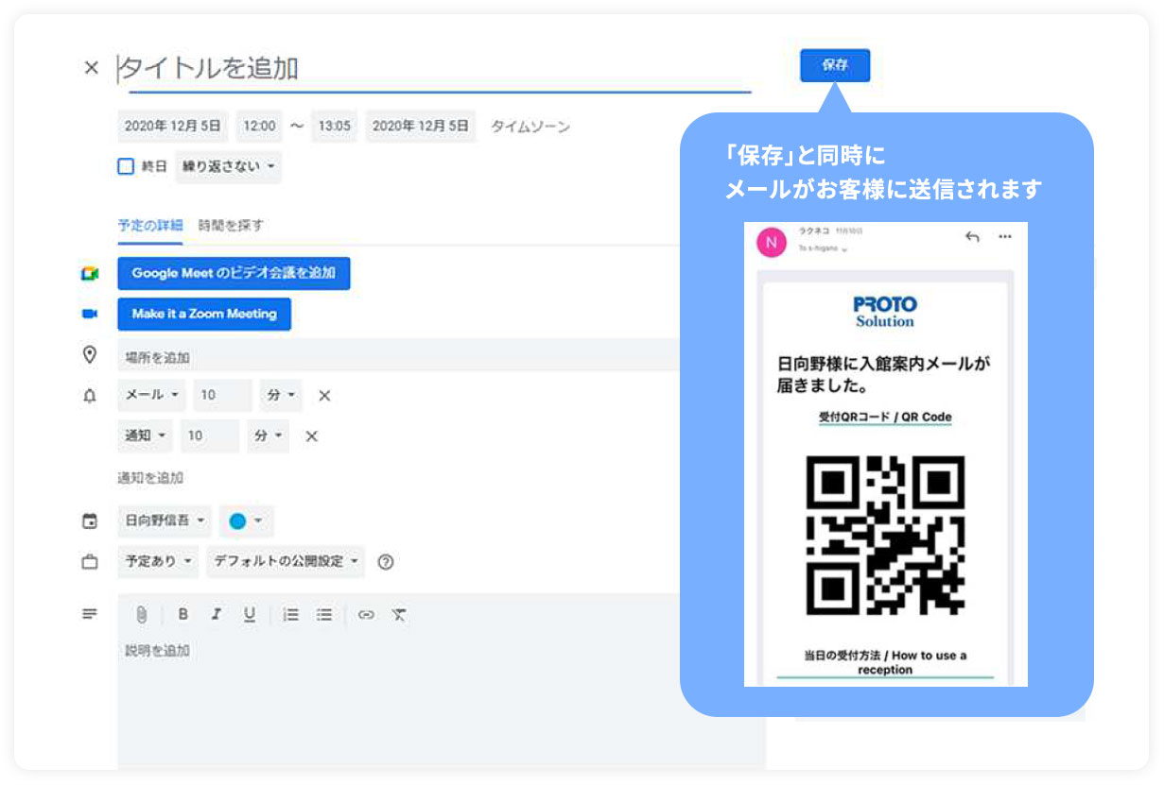Screen dimensions: 1164x785
Task: Open the メール notification type dropdown
Action: [151, 395]
